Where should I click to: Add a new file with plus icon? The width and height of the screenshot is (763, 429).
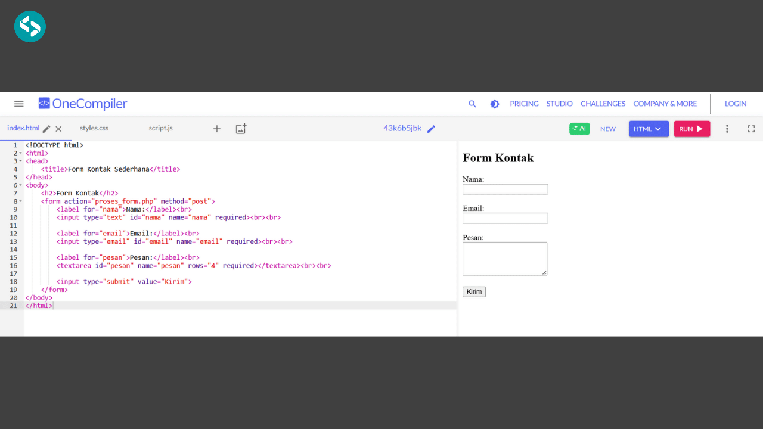point(217,129)
